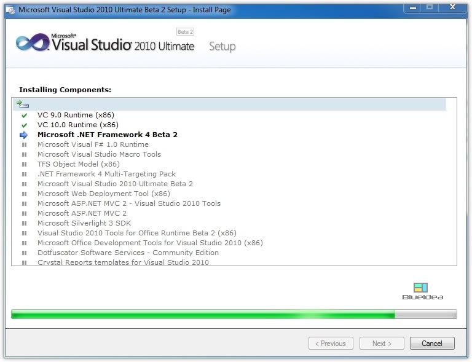Click pause icon beside ASP.NET MVC 2 - Visual Studio 2010 Tools

(x=25, y=203)
